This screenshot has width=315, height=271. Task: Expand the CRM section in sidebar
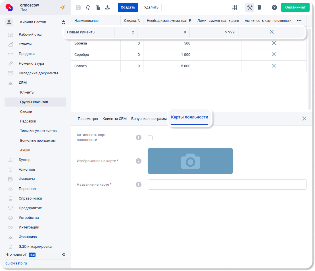point(23,83)
